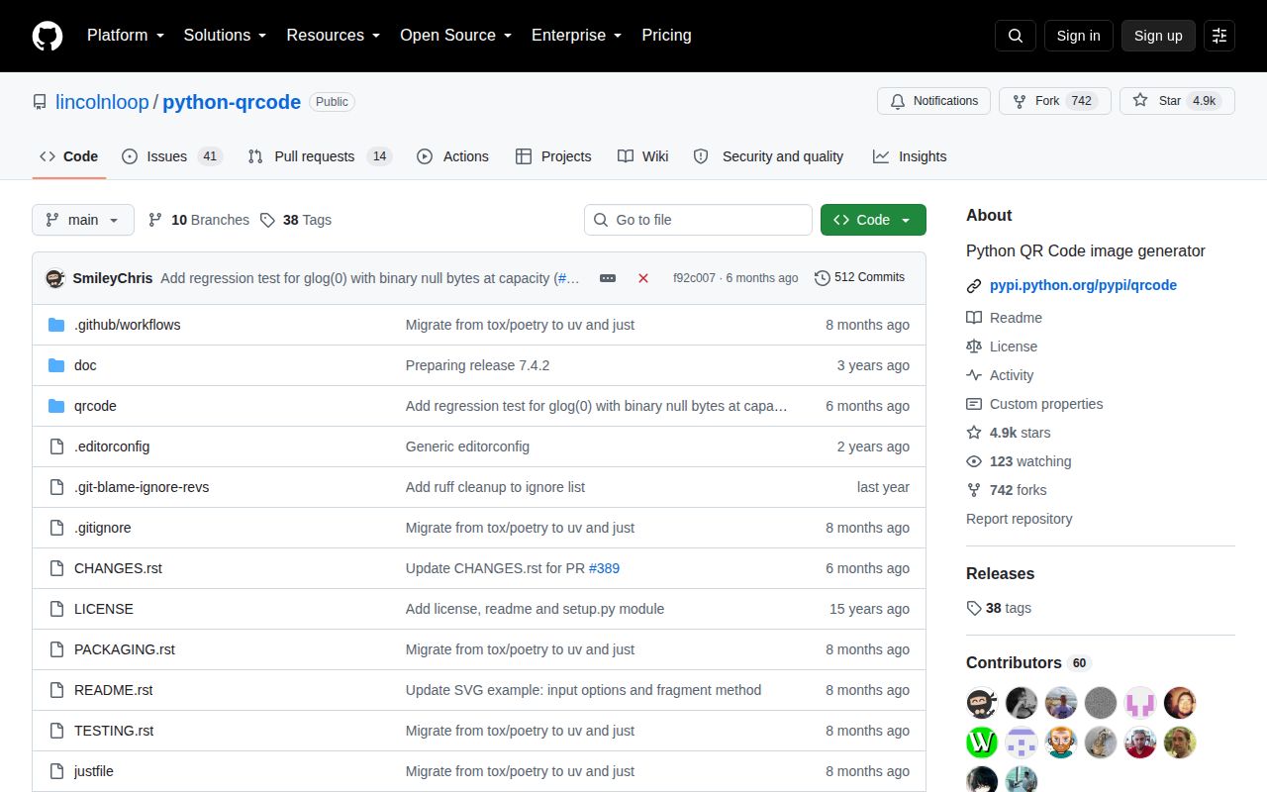
Task: View the 38 Tags link
Action: (296, 220)
